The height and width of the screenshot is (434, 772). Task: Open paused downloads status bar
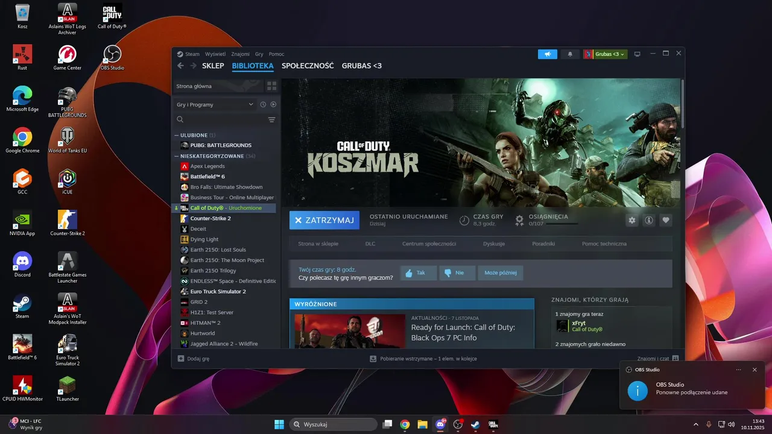[x=423, y=359]
